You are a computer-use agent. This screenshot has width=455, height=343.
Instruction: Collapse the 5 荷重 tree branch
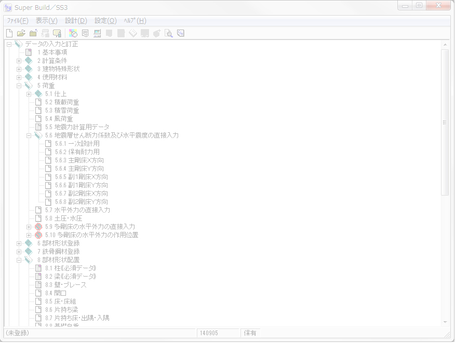pos(20,85)
